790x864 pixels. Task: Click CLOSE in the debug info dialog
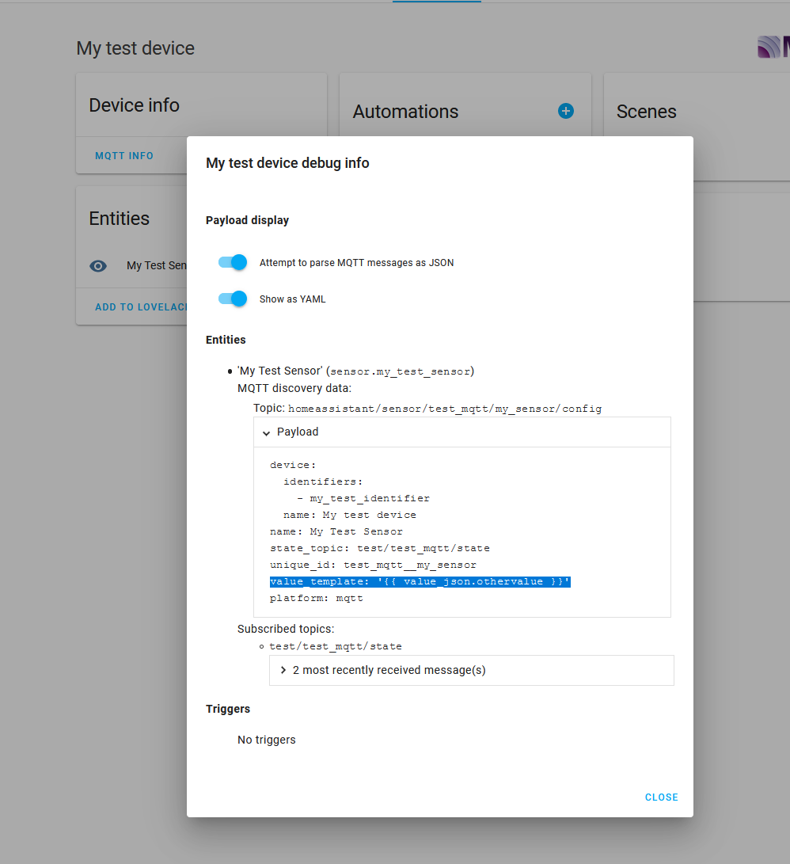coord(661,797)
